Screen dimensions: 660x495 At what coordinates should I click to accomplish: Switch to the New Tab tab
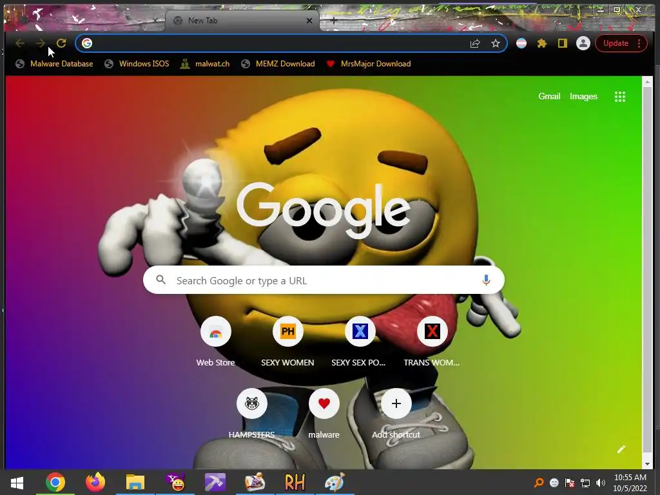[x=242, y=20]
